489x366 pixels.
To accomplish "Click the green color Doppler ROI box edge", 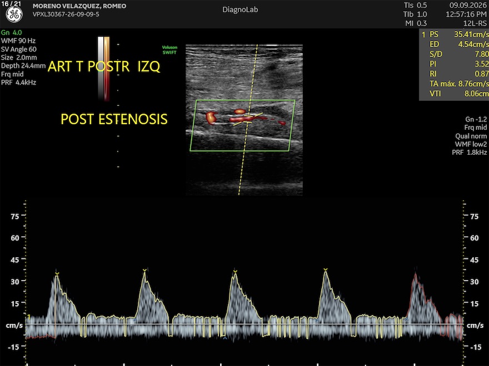I will [x=246, y=100].
